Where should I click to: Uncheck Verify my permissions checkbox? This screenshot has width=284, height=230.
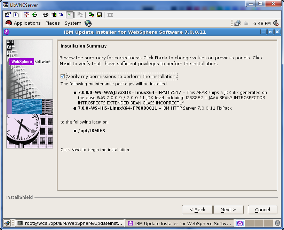pos(63,76)
